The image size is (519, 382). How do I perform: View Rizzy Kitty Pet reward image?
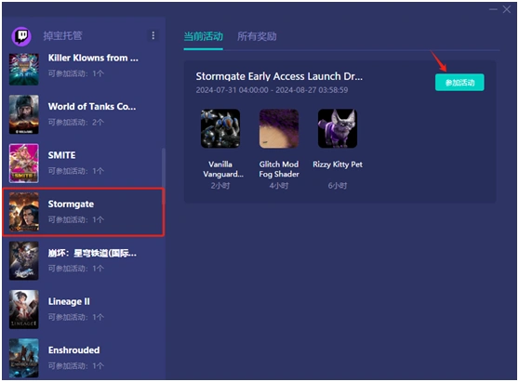[338, 128]
